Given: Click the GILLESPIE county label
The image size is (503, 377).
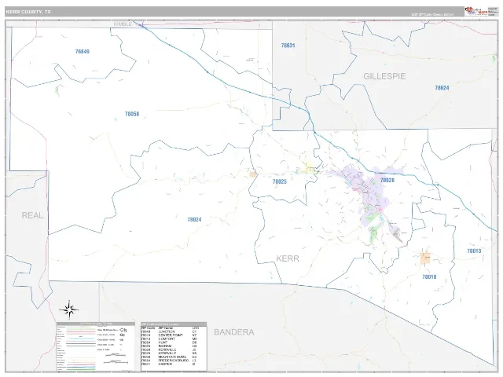Looking at the screenshot, I should (x=384, y=76).
